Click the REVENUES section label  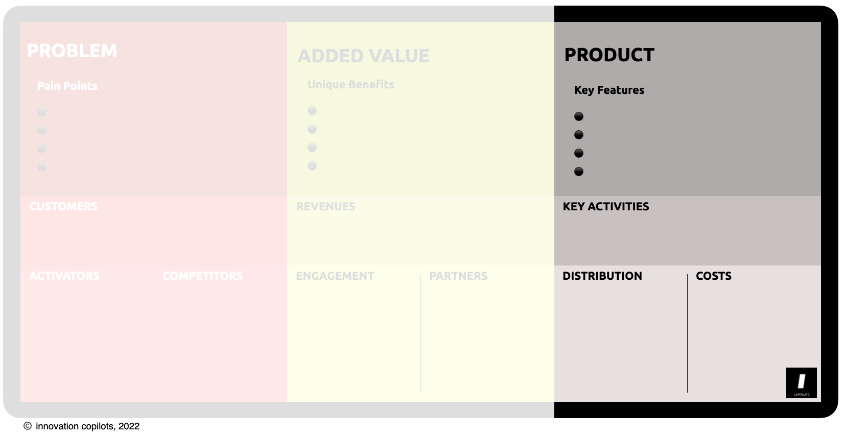325,206
